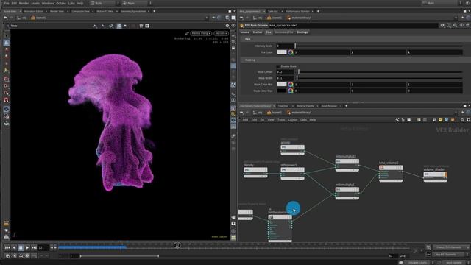Switch to the Performance Monitor tab

pyautogui.click(x=297, y=11)
